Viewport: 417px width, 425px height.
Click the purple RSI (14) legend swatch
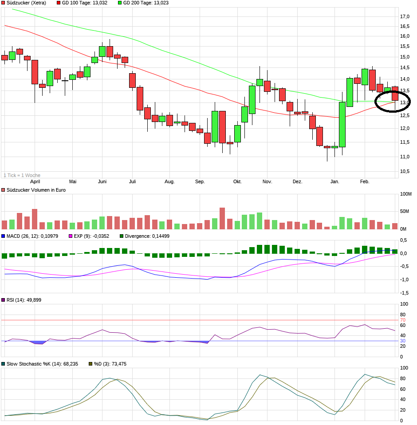tap(3, 300)
